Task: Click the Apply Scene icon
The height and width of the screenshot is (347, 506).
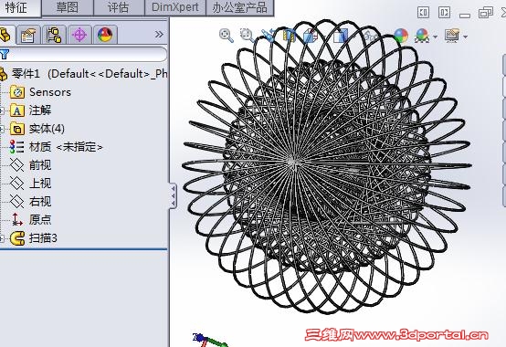Action: pos(422,36)
